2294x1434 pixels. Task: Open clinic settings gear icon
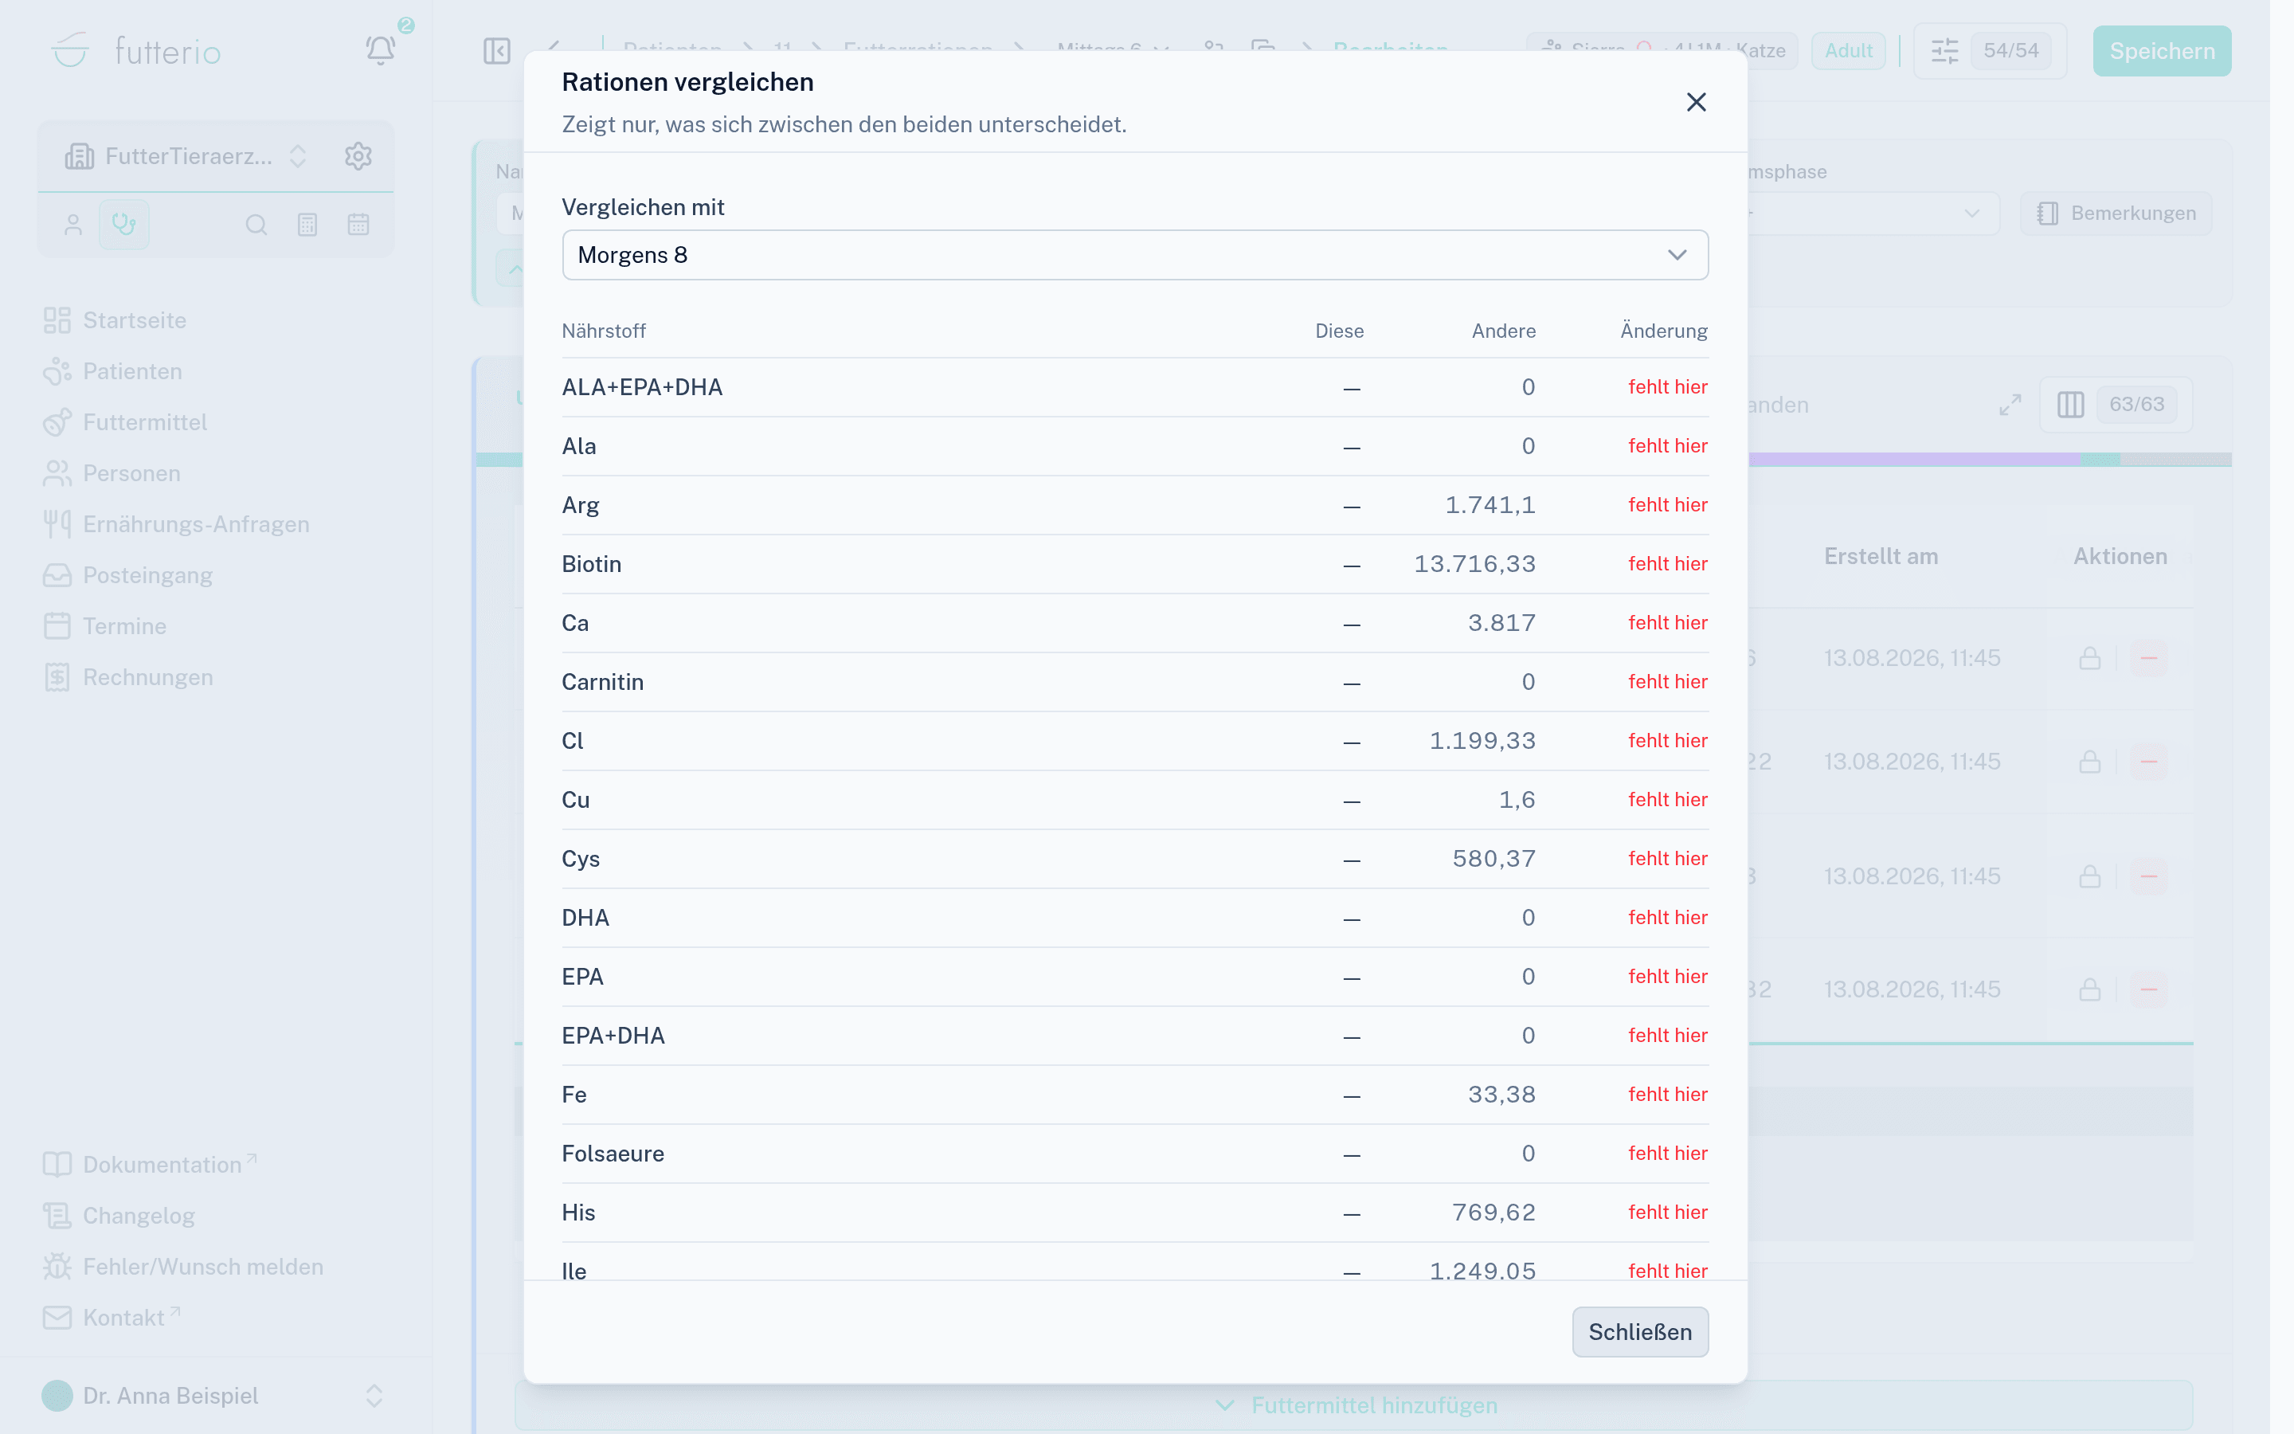(x=358, y=156)
